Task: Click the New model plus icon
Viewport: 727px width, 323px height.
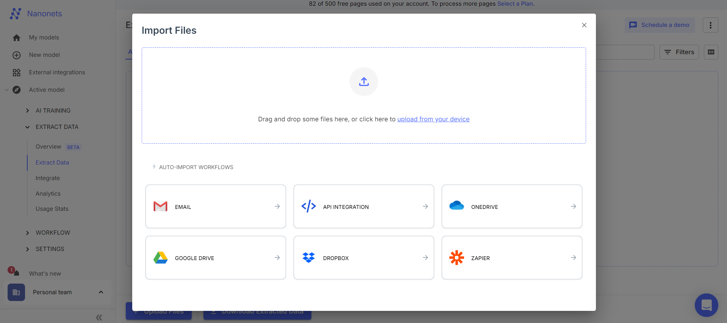Action: (x=16, y=55)
